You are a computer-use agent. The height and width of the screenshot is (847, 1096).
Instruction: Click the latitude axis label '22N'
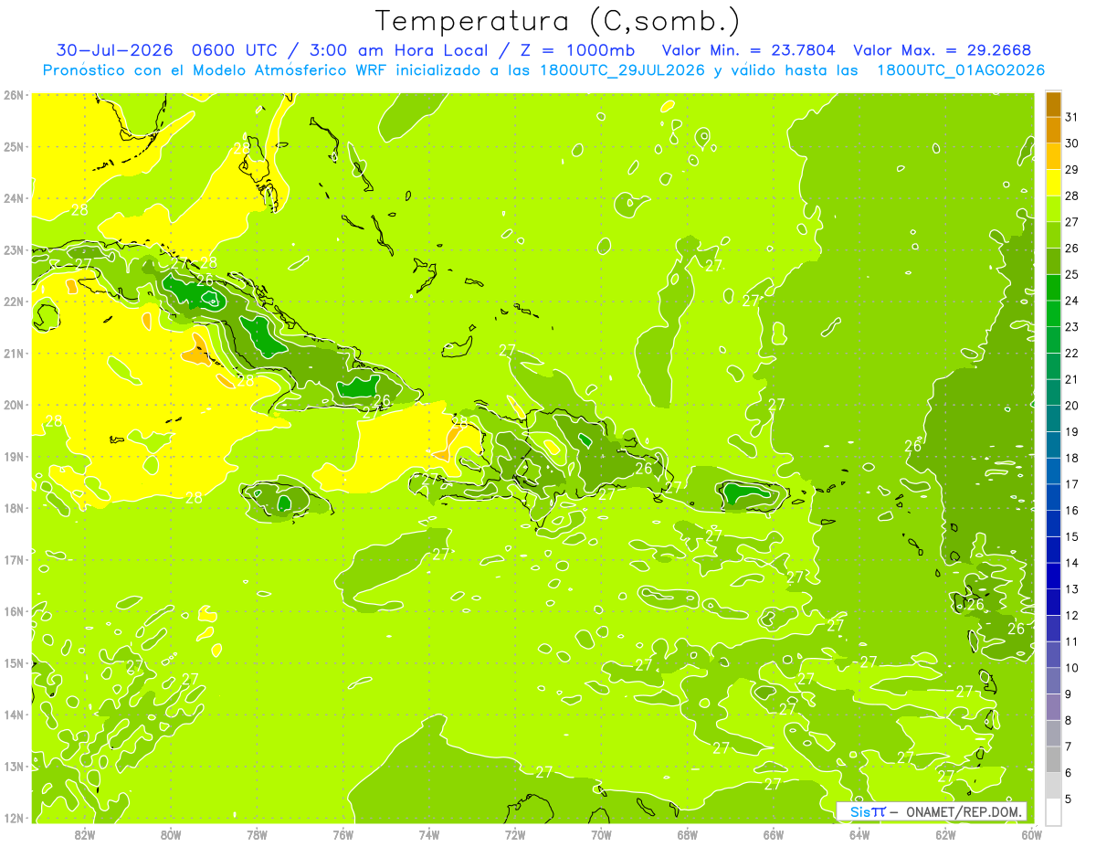13,302
